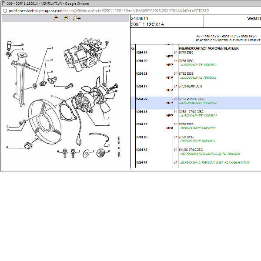This screenshot has width=261, height=261.
Task: Click THERMOCONTACT MOTOVENTILATEUR heading
Action: coord(208,48)
